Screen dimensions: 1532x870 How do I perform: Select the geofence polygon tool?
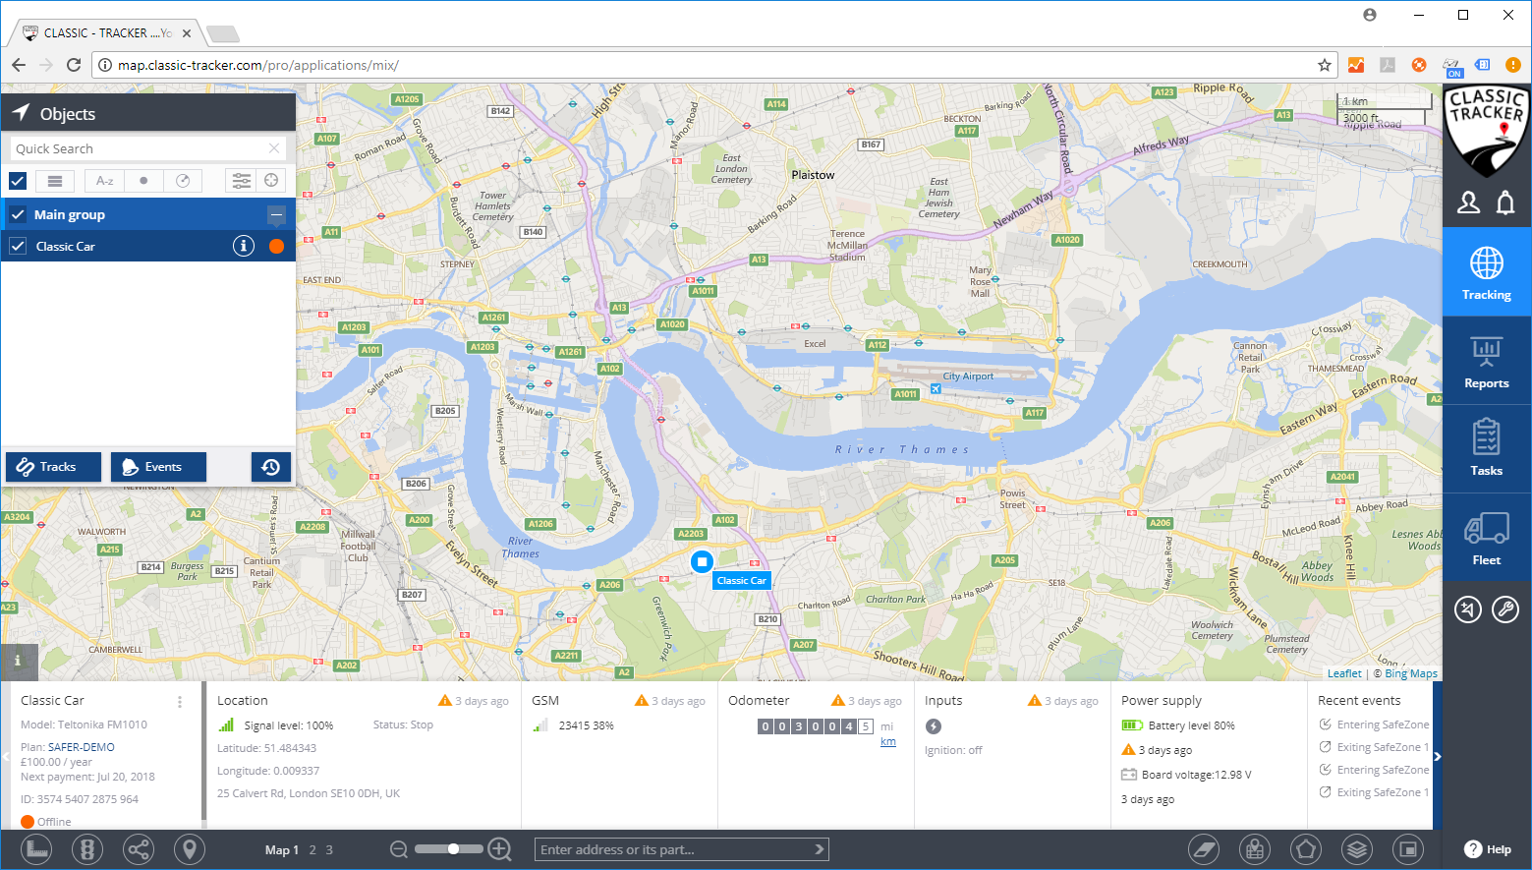coord(1305,849)
